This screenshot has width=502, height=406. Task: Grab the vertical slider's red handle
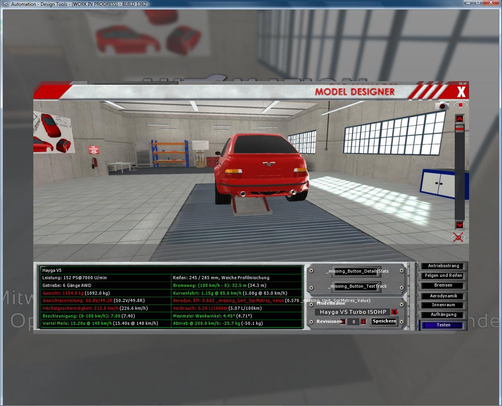pos(459,129)
